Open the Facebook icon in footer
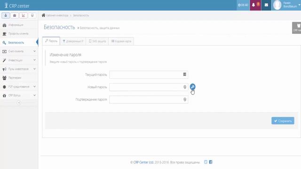 click(211, 162)
